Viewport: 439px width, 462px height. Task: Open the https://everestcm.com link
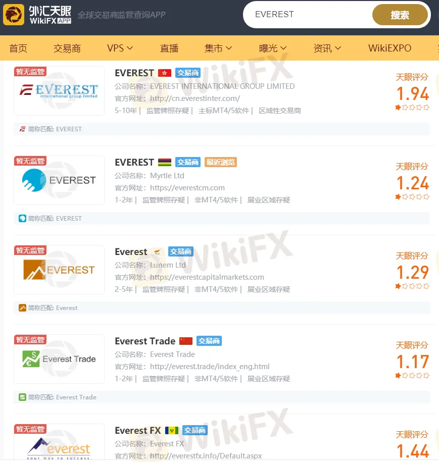[x=187, y=188]
